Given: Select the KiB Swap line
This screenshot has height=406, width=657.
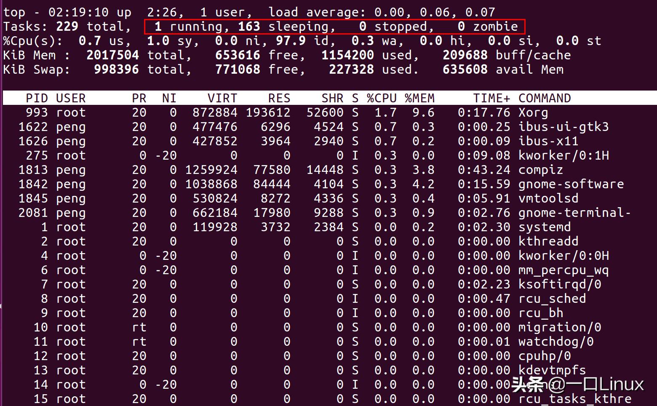Looking at the screenshot, I should 168,69.
